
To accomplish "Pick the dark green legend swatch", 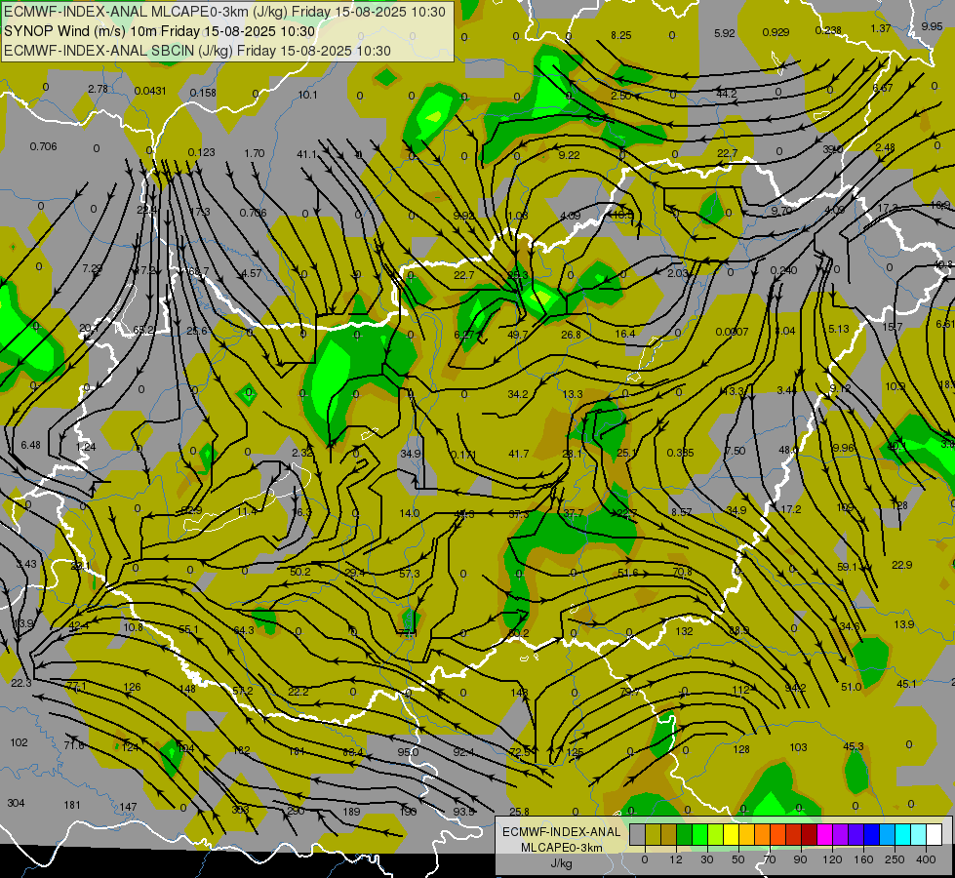I will pyautogui.click(x=685, y=835).
